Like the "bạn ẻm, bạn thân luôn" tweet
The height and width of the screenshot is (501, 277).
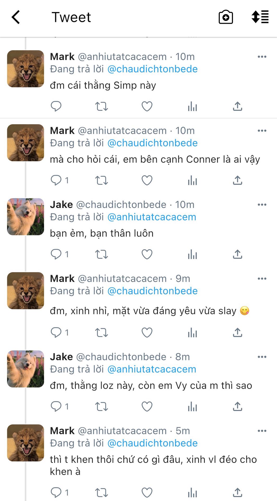tap(147, 254)
